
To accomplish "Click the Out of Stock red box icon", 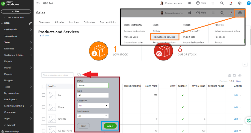I will (x=163, y=52).
